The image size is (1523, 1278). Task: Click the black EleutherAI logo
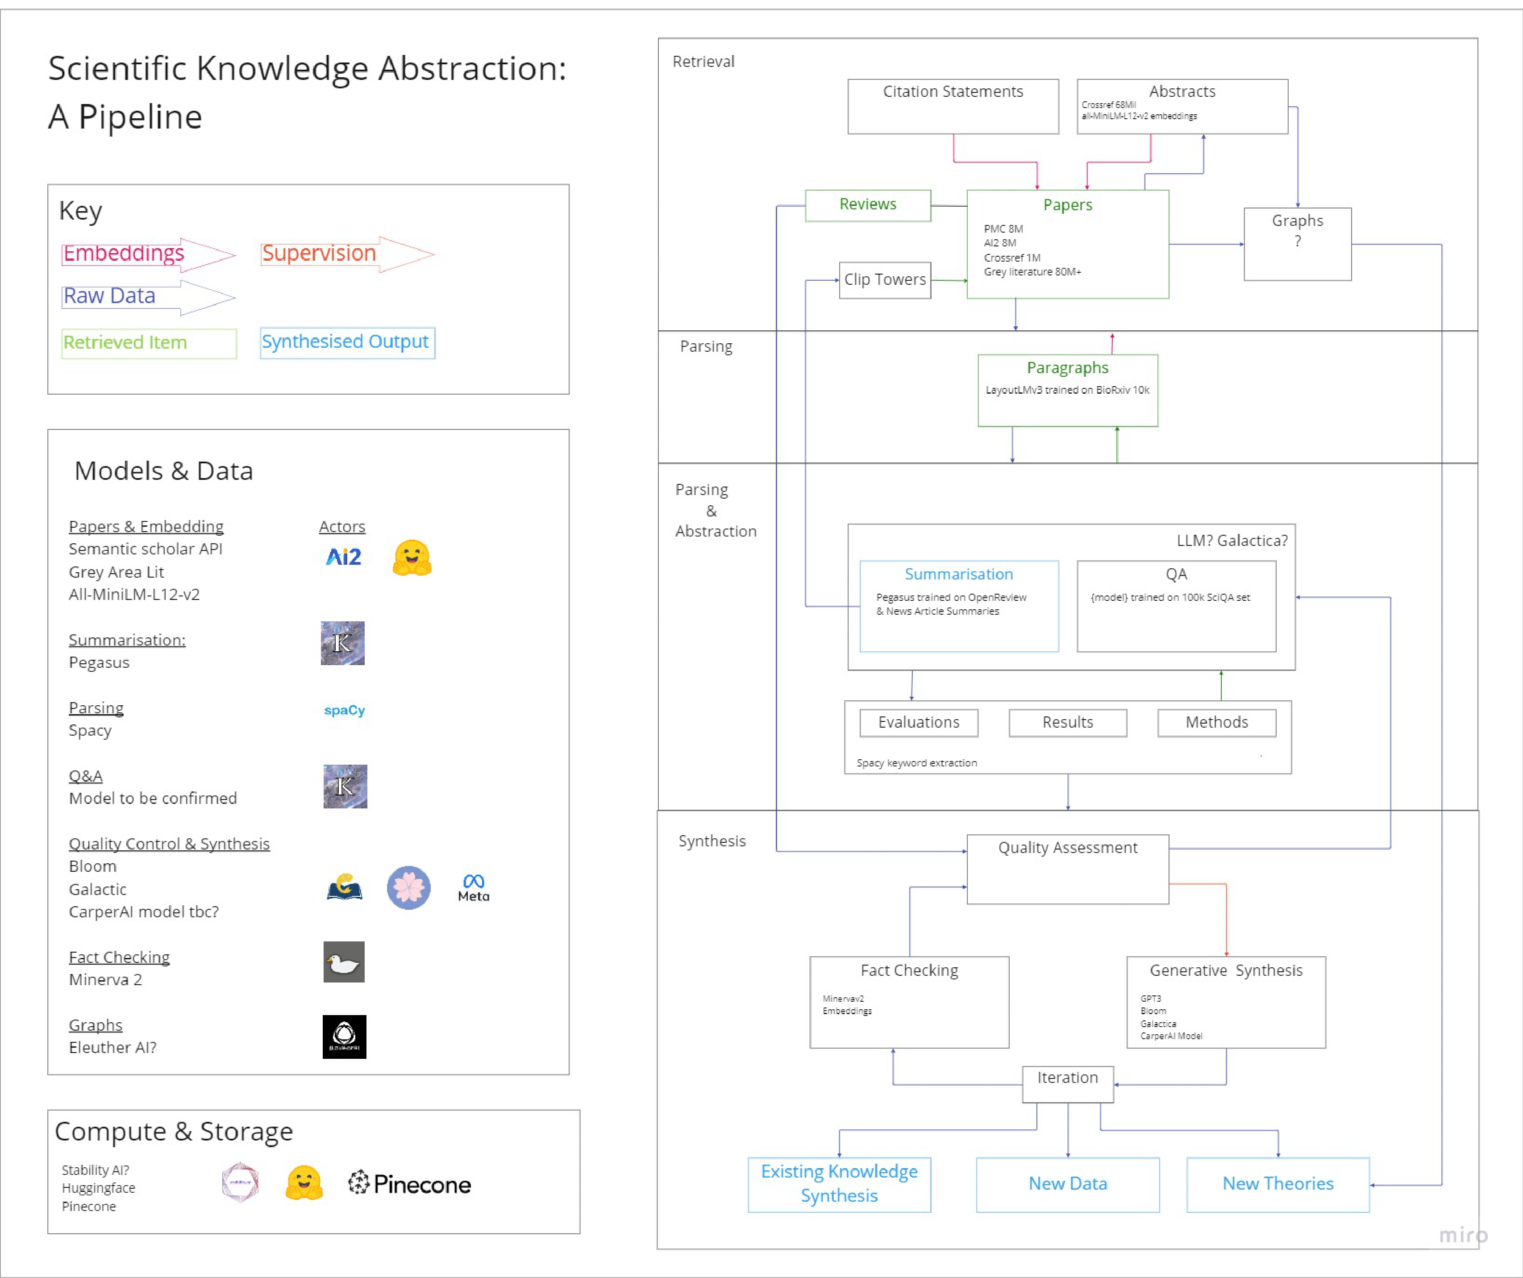[x=344, y=1037]
